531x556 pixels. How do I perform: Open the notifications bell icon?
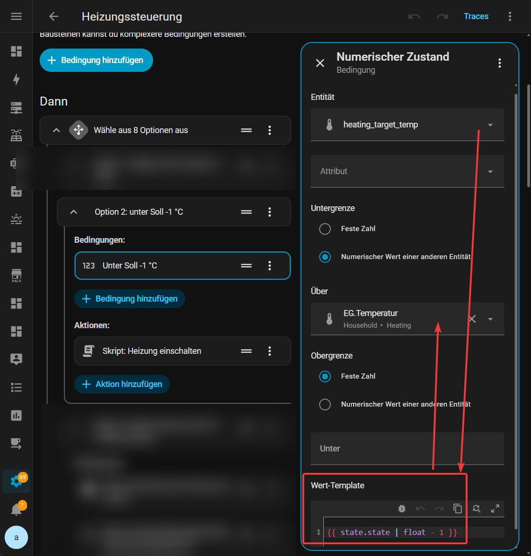pyautogui.click(x=16, y=509)
